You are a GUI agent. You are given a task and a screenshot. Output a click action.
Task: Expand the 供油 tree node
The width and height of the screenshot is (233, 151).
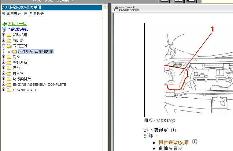[3, 68]
